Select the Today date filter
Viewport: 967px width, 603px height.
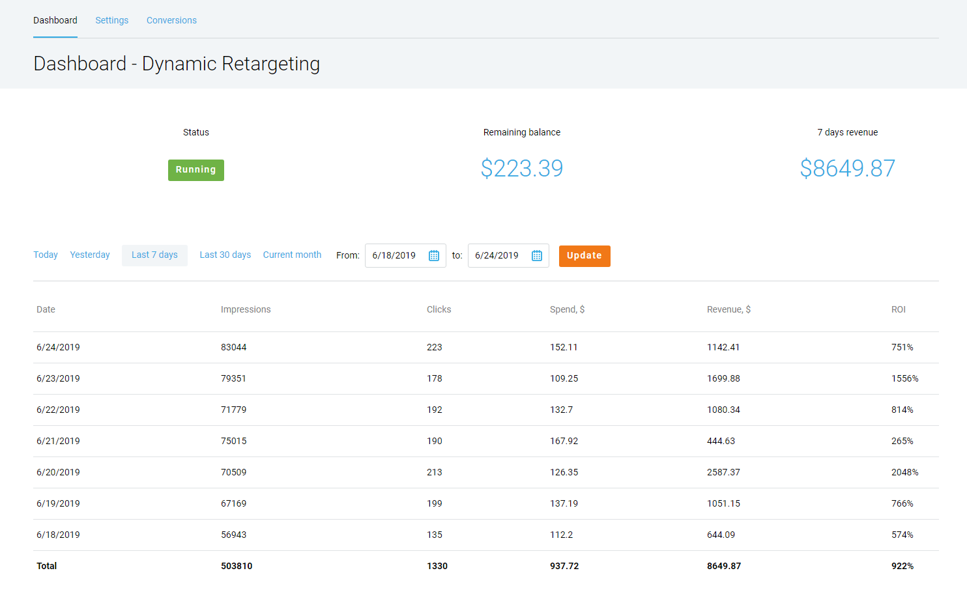coord(45,255)
